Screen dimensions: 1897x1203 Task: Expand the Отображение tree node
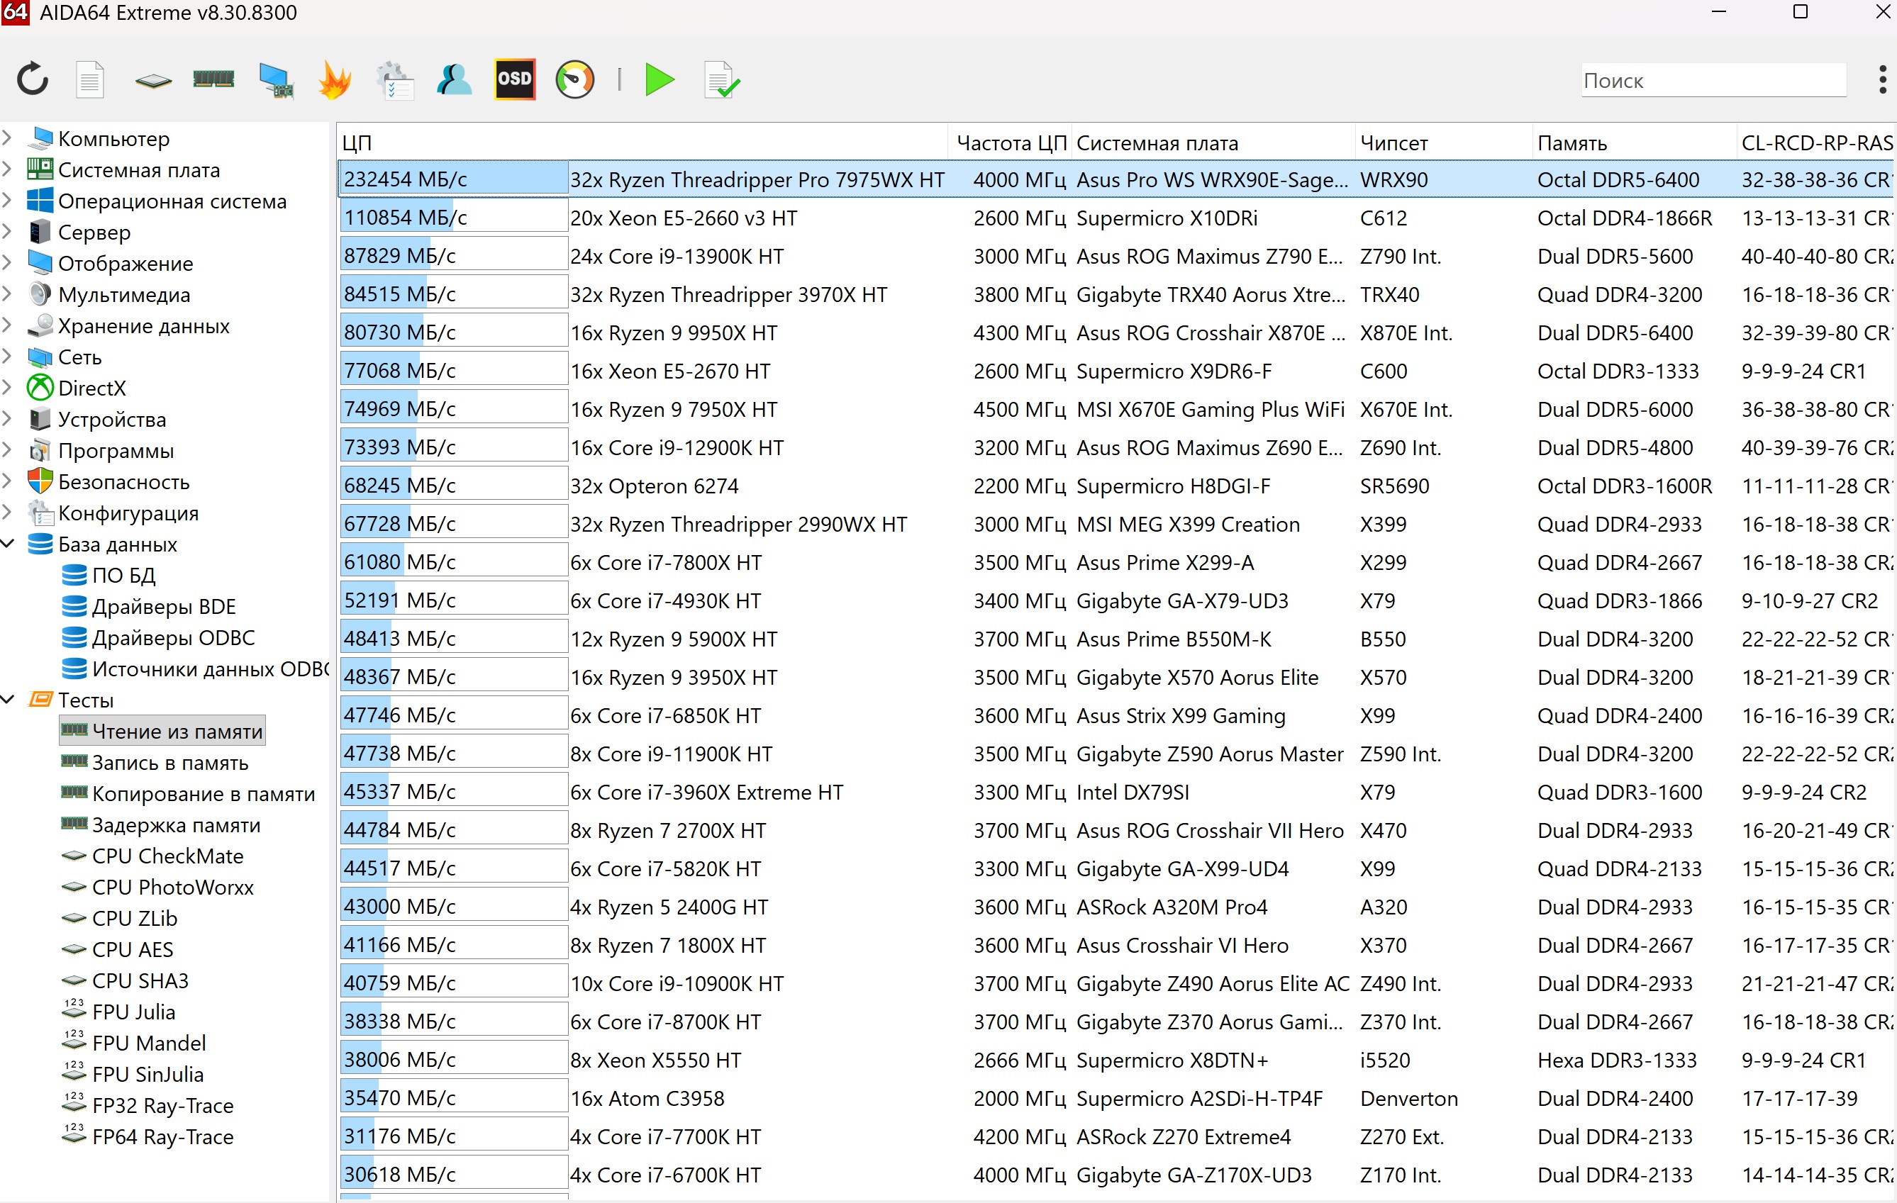click(7, 263)
